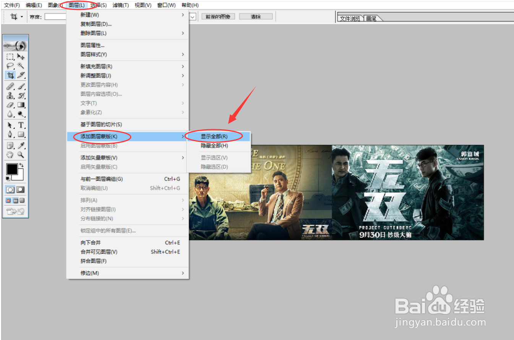514x340 pixels.
Task: Select the Notes tool
Action: (x=10, y=146)
